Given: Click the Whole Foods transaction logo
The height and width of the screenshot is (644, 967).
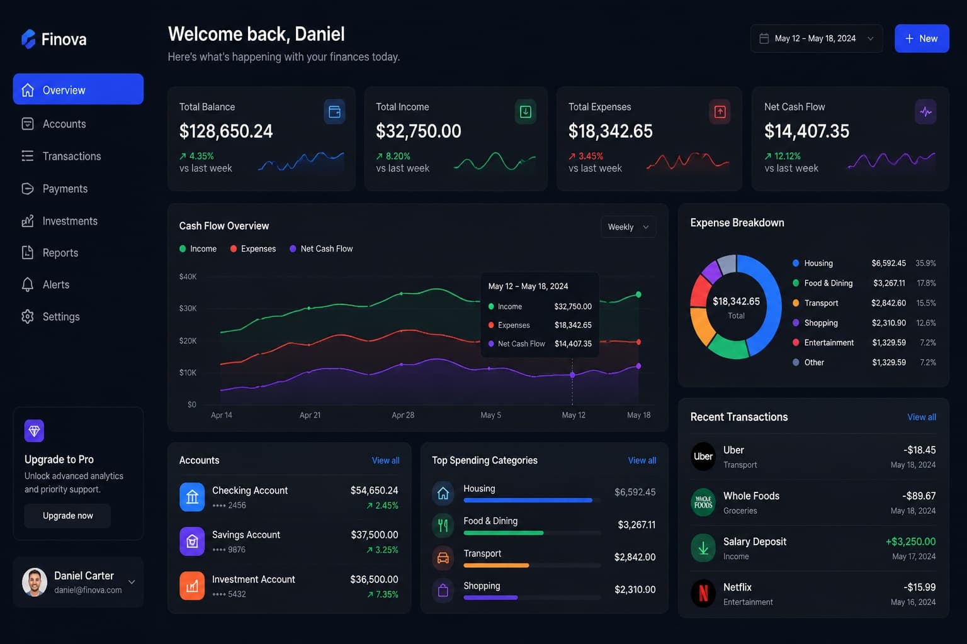Looking at the screenshot, I should [x=703, y=502].
